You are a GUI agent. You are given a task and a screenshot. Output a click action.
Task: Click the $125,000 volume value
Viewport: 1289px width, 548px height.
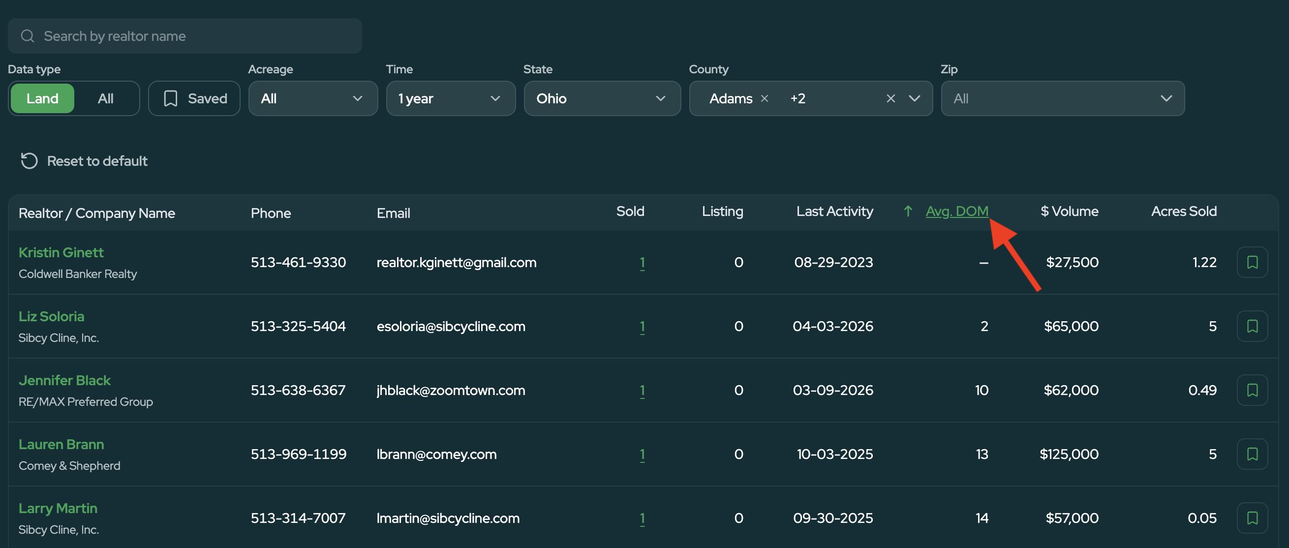coord(1069,455)
